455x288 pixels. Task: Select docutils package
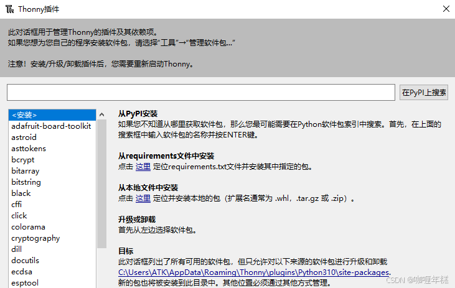tap(52, 261)
